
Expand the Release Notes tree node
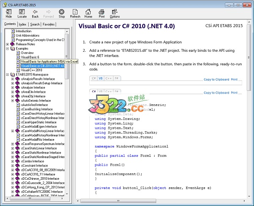tap(7, 44)
